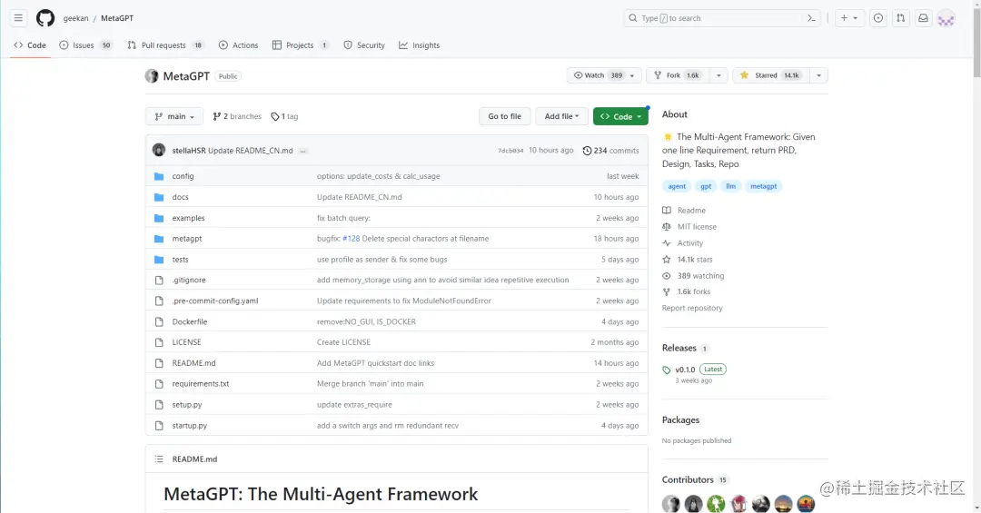The width and height of the screenshot is (981, 513).
Task: Click stellaHSR commit author avatar
Action: pos(159,150)
